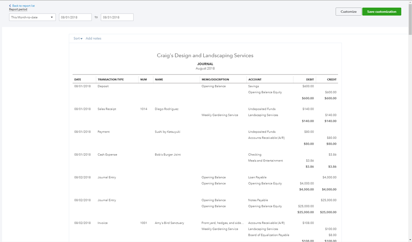The height and width of the screenshot is (242, 412).
Task: Click the DATE column header
Action: [78, 79]
